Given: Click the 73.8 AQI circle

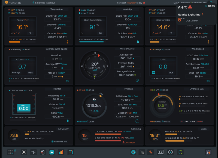Looking at the screenshot, I should coord(14,136).
